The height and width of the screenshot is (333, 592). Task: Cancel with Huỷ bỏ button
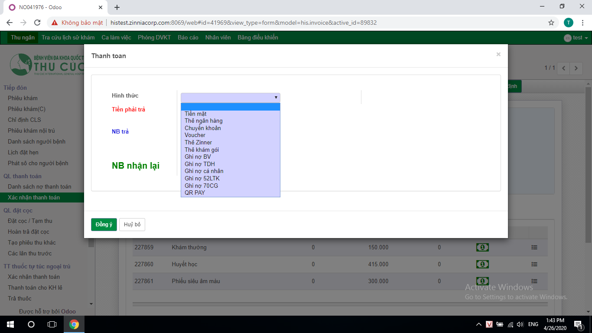(132, 225)
